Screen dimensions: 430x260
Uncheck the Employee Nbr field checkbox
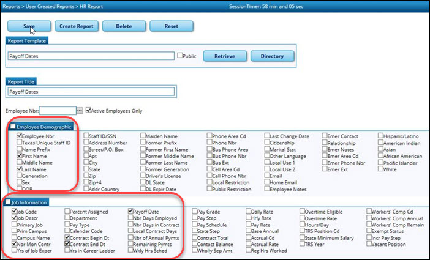click(19, 135)
